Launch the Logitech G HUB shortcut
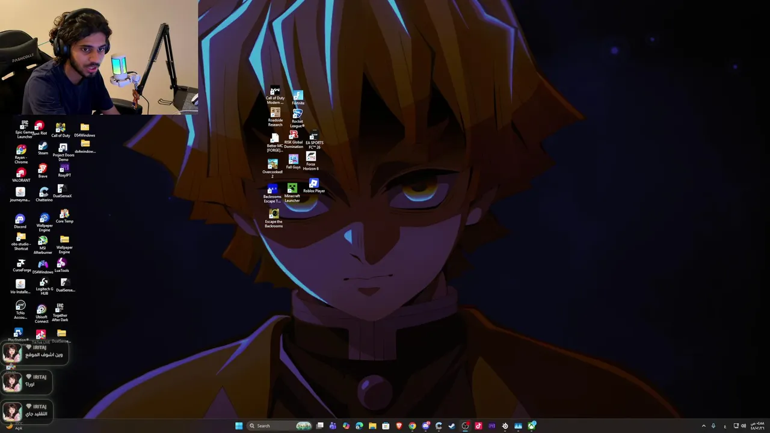This screenshot has height=433, width=770. point(44,286)
